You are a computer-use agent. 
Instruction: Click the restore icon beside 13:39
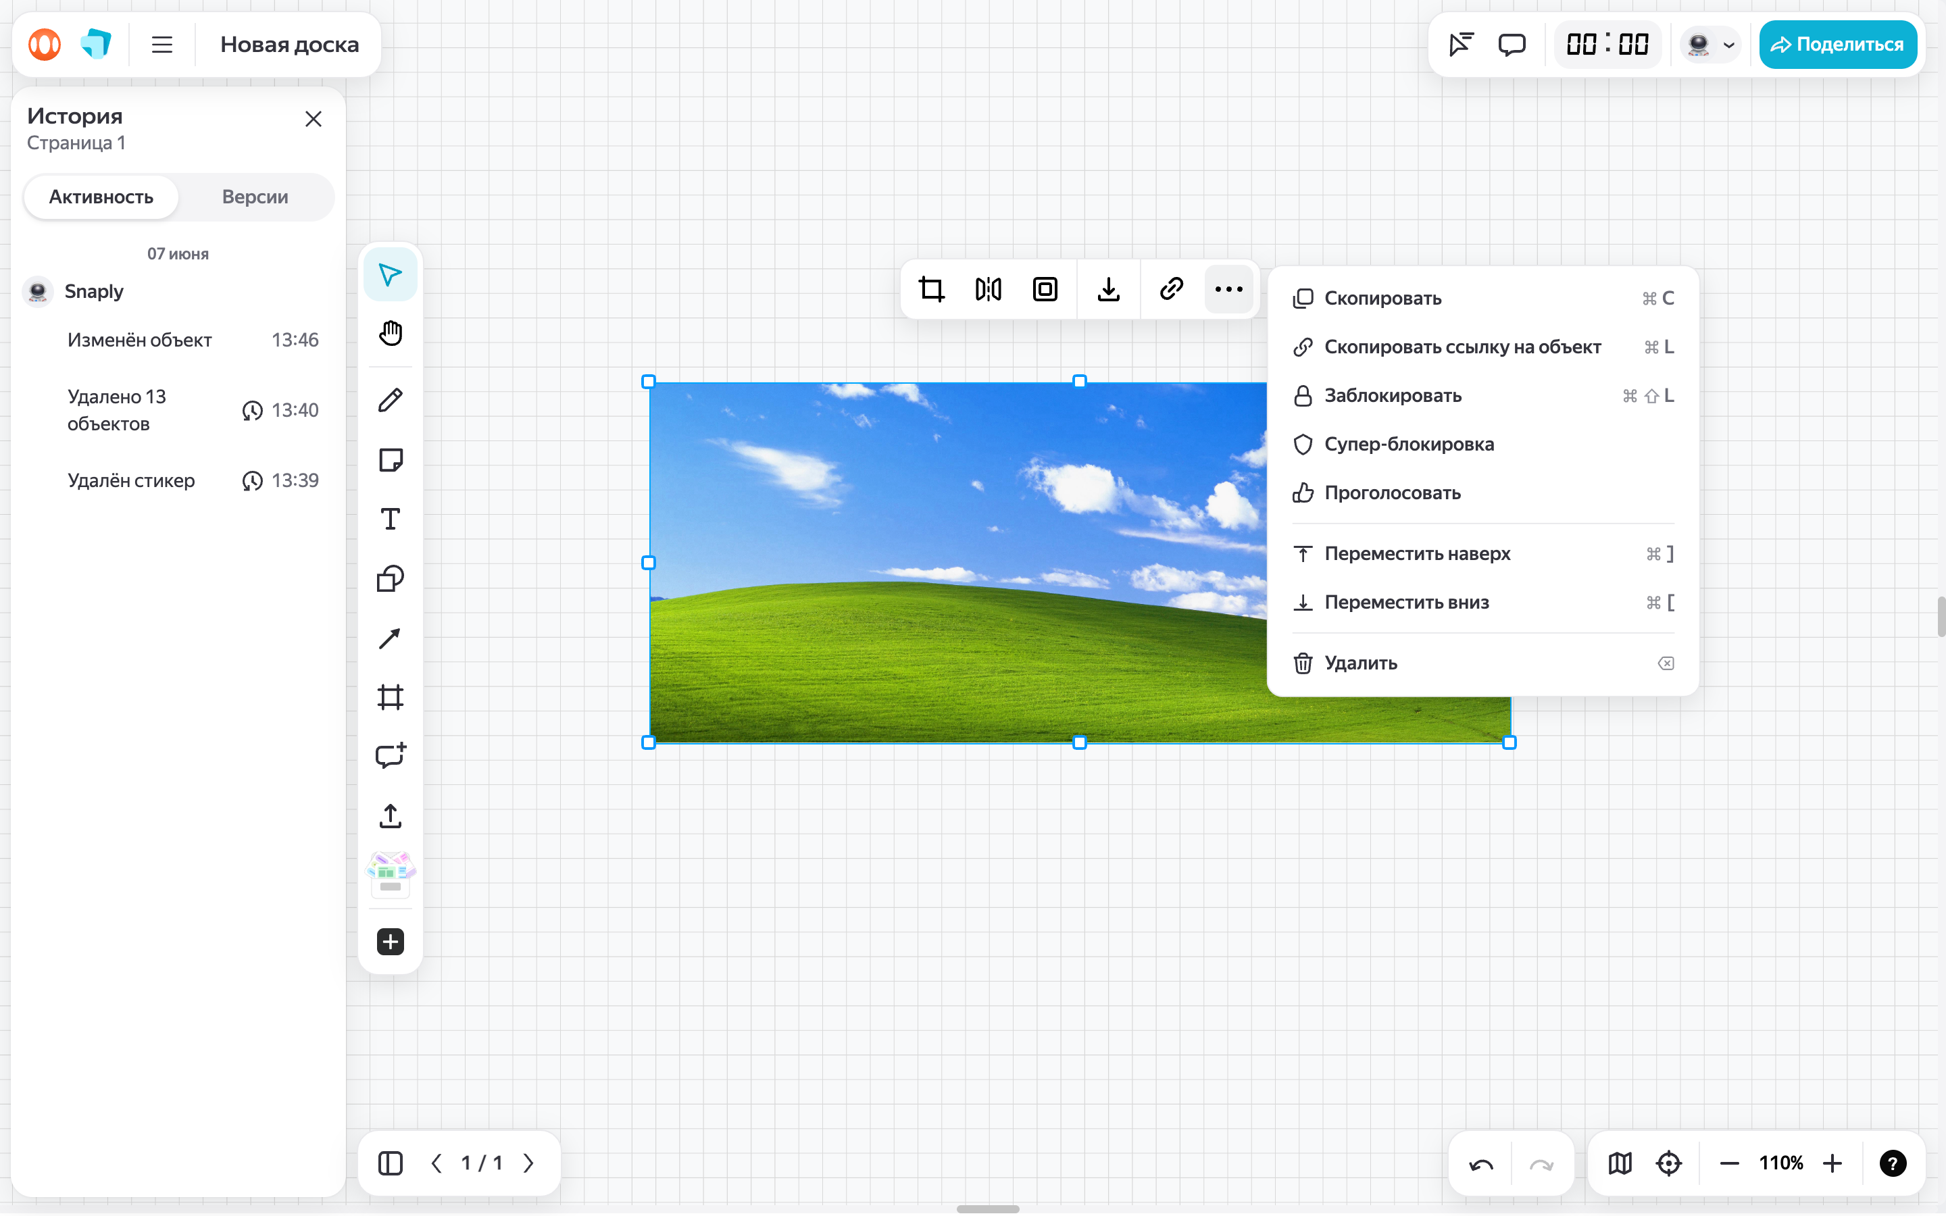[253, 481]
